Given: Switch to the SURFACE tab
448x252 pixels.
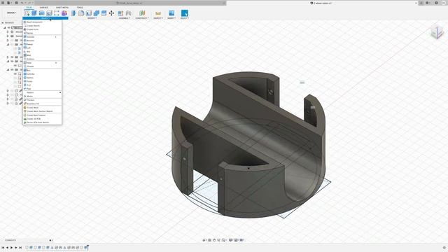Looking at the screenshot, I should 43,8.
